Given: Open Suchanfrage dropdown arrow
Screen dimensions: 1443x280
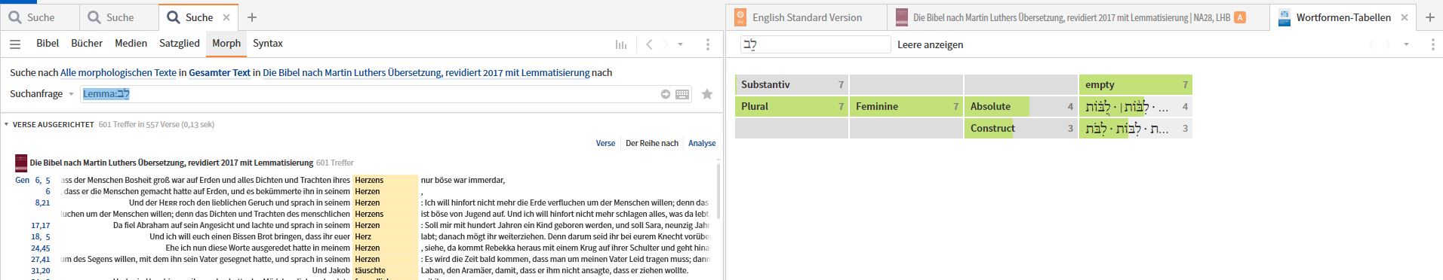Looking at the screenshot, I should [72, 94].
